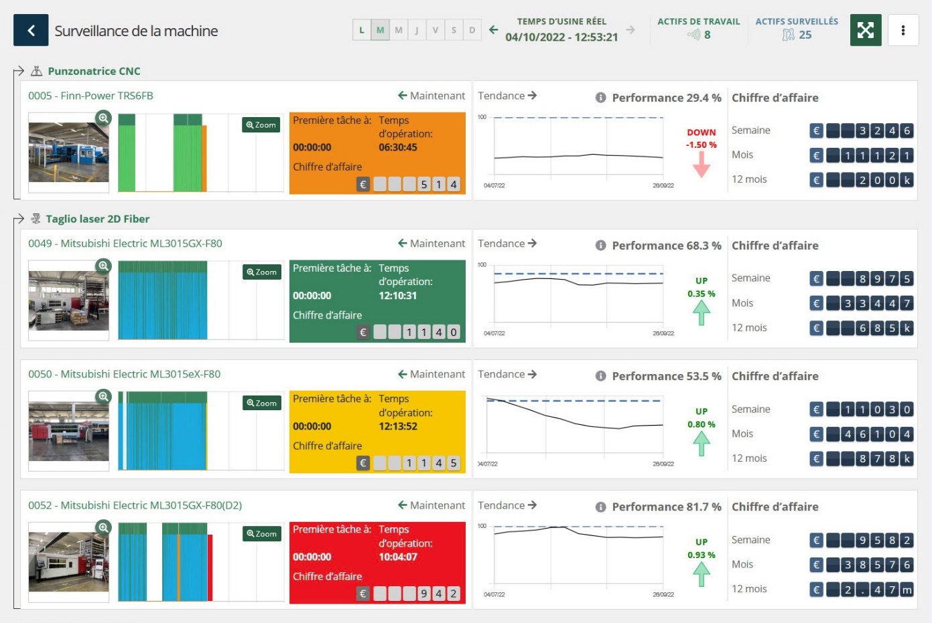The image size is (932, 623).
Task: Open the three-dot overflow menu
Action: click(x=905, y=29)
